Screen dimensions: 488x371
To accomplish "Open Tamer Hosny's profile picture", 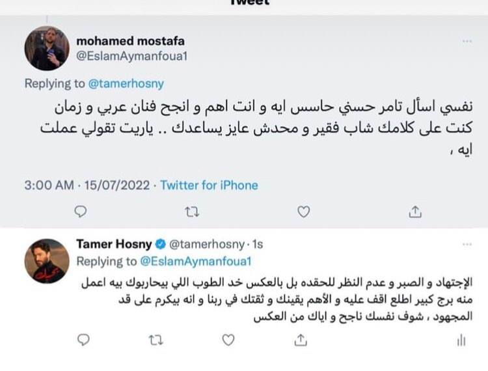I will 47,260.
